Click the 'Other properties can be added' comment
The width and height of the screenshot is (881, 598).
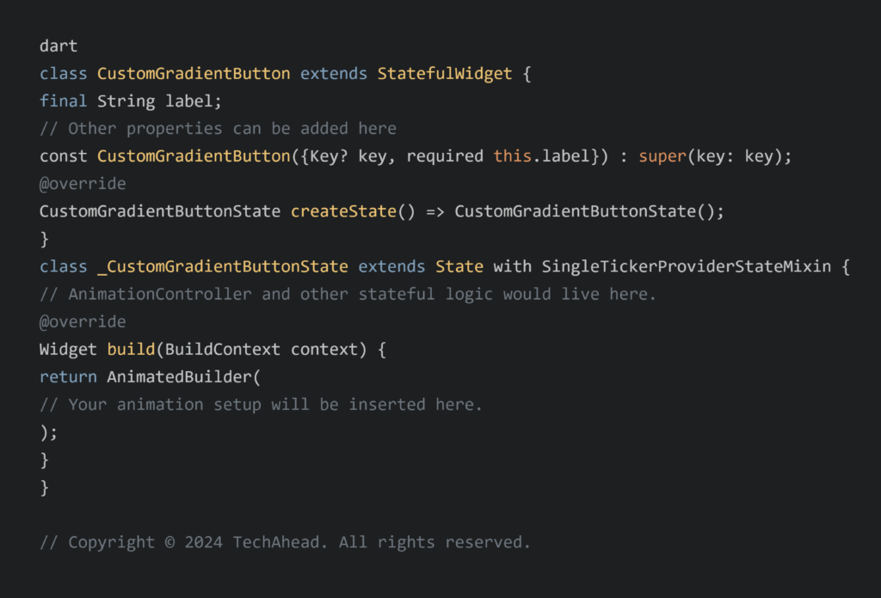pyautogui.click(x=218, y=129)
